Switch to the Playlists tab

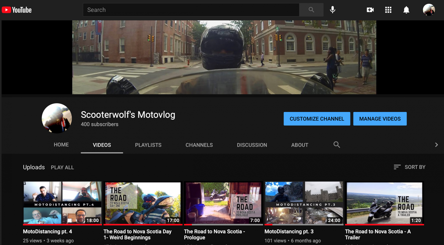[x=148, y=145]
